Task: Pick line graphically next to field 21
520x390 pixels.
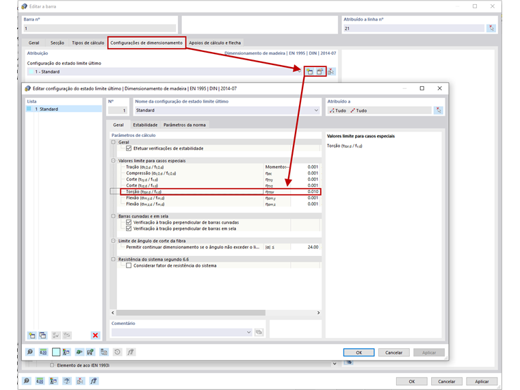Action: [491, 28]
